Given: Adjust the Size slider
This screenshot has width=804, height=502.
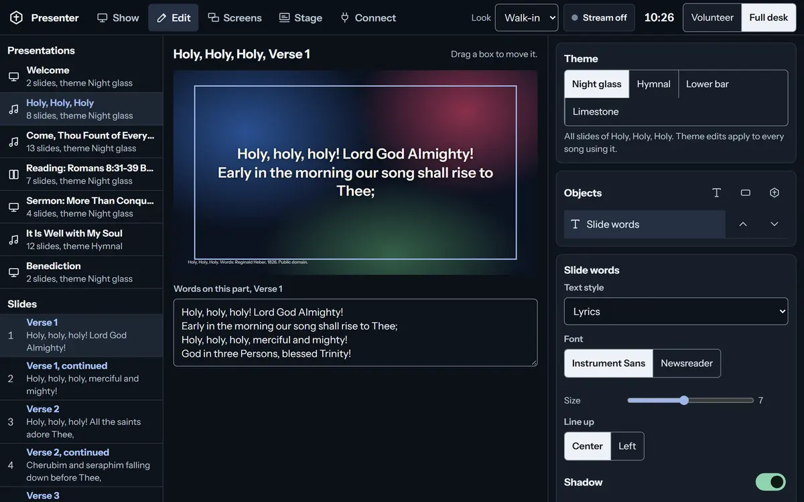Looking at the screenshot, I should tap(691, 400).
